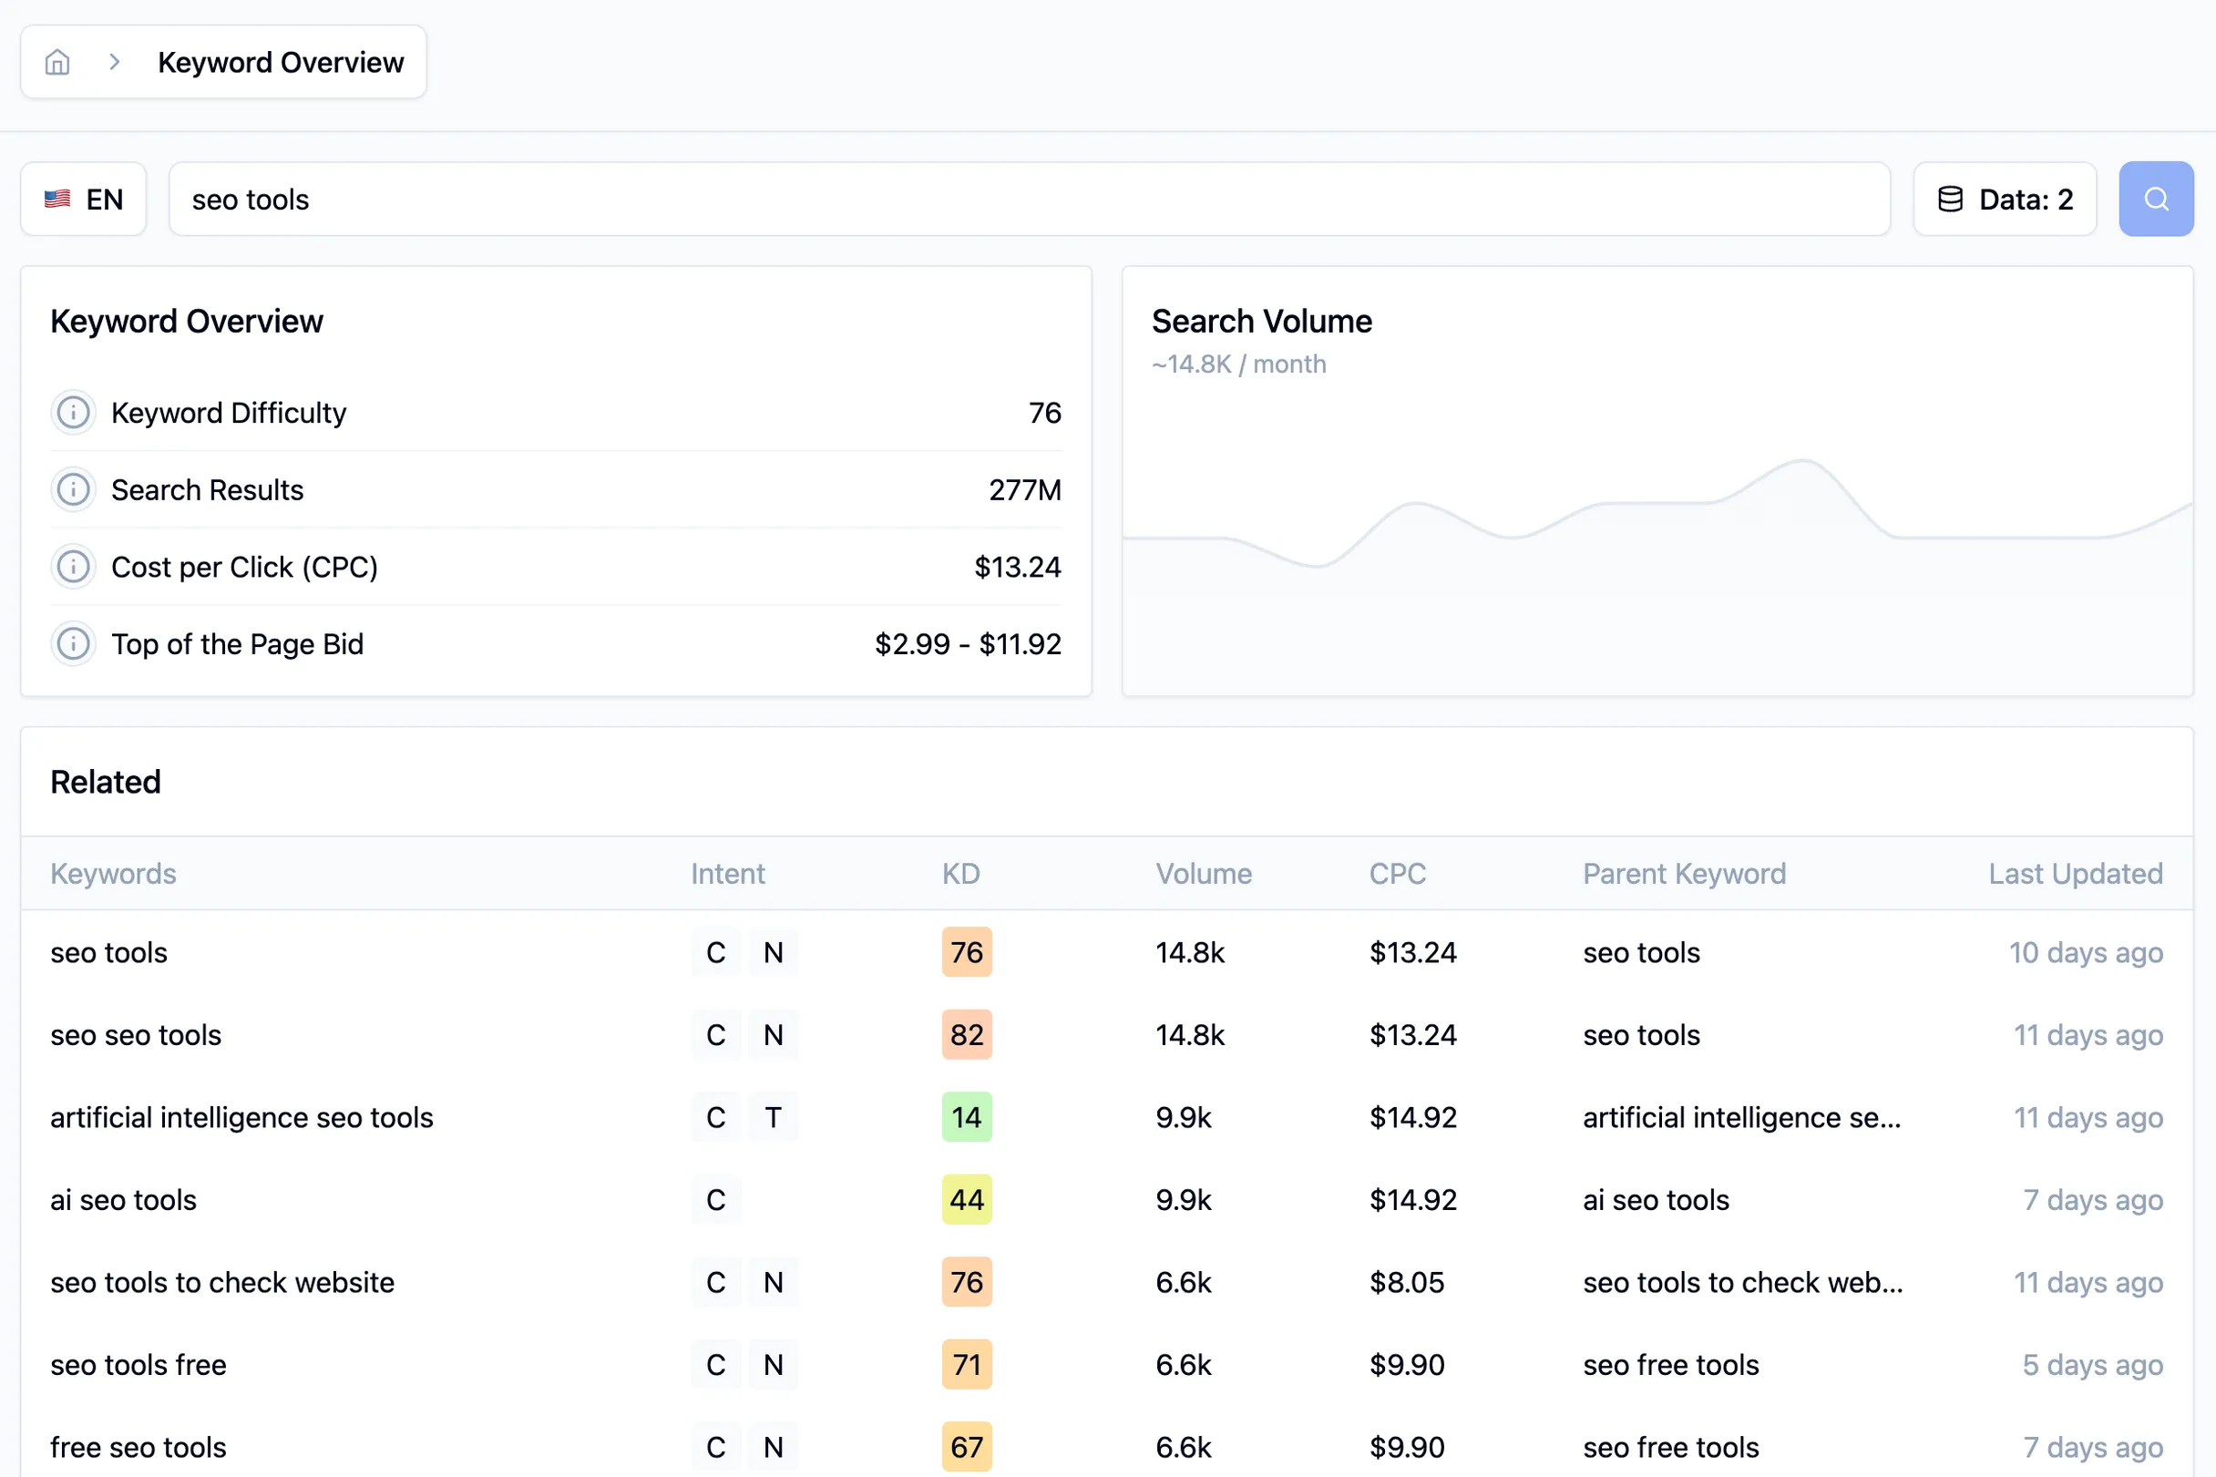Sort table by KD column
This screenshot has width=2216, height=1477.
(x=960, y=874)
